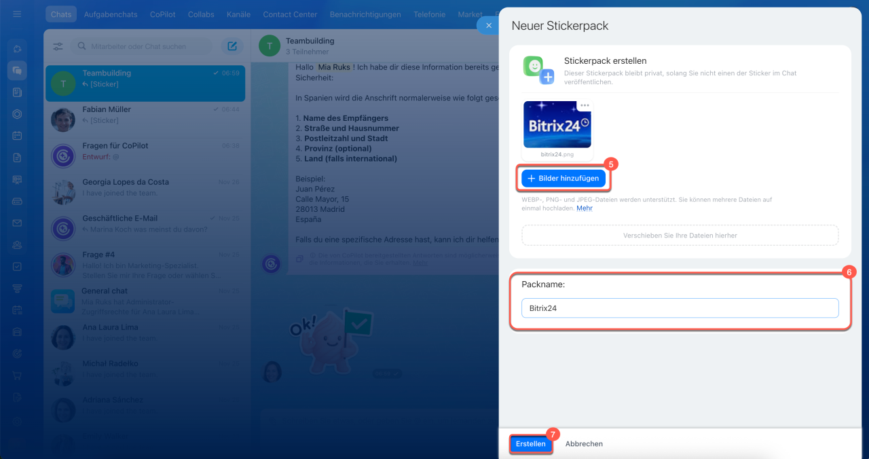Click the Abbrechen button
This screenshot has width=869, height=459.
click(584, 443)
